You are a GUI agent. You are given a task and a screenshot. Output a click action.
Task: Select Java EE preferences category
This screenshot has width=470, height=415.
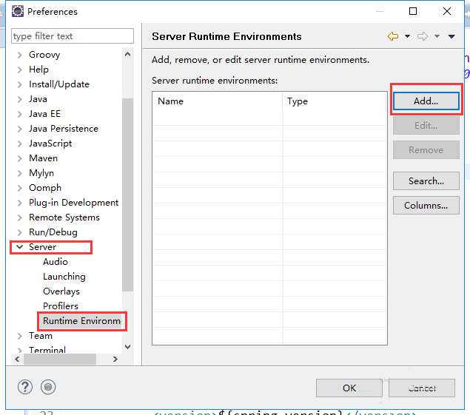[x=44, y=114]
